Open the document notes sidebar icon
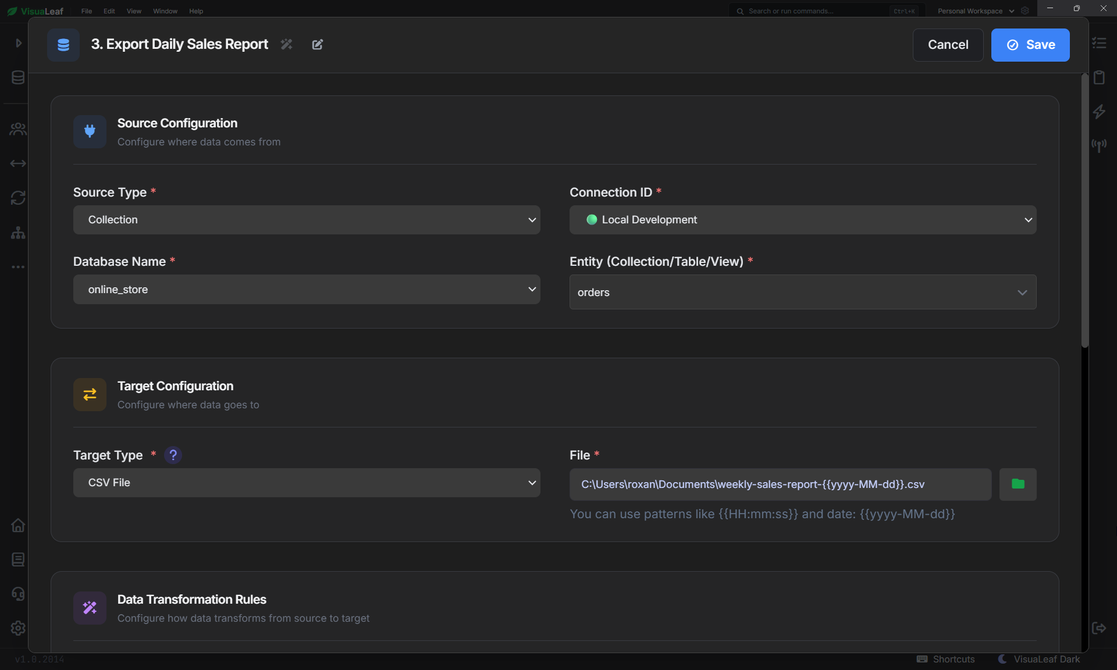The height and width of the screenshot is (670, 1117). coord(18,559)
